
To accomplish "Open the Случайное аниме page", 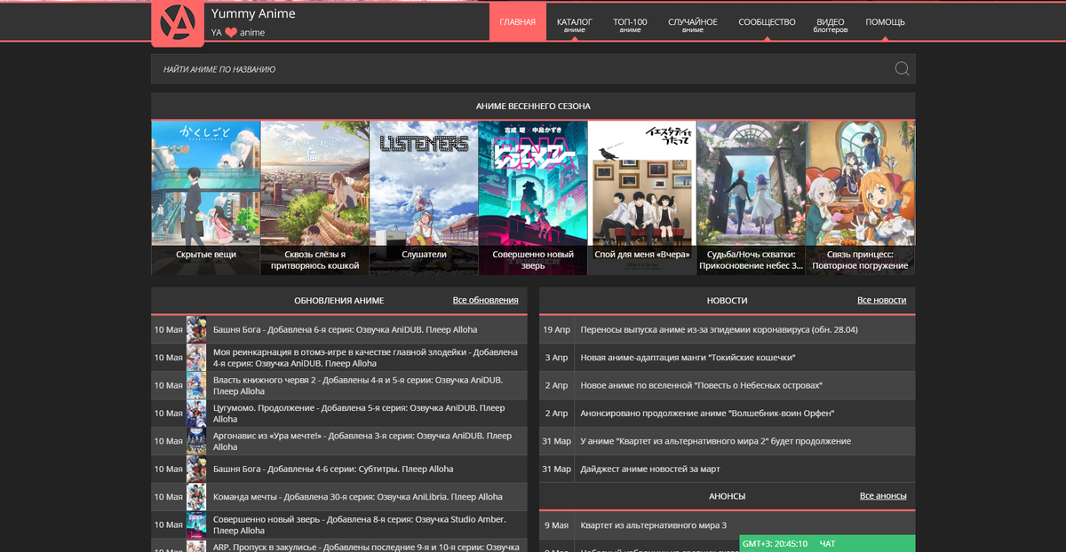I will pyautogui.click(x=693, y=24).
